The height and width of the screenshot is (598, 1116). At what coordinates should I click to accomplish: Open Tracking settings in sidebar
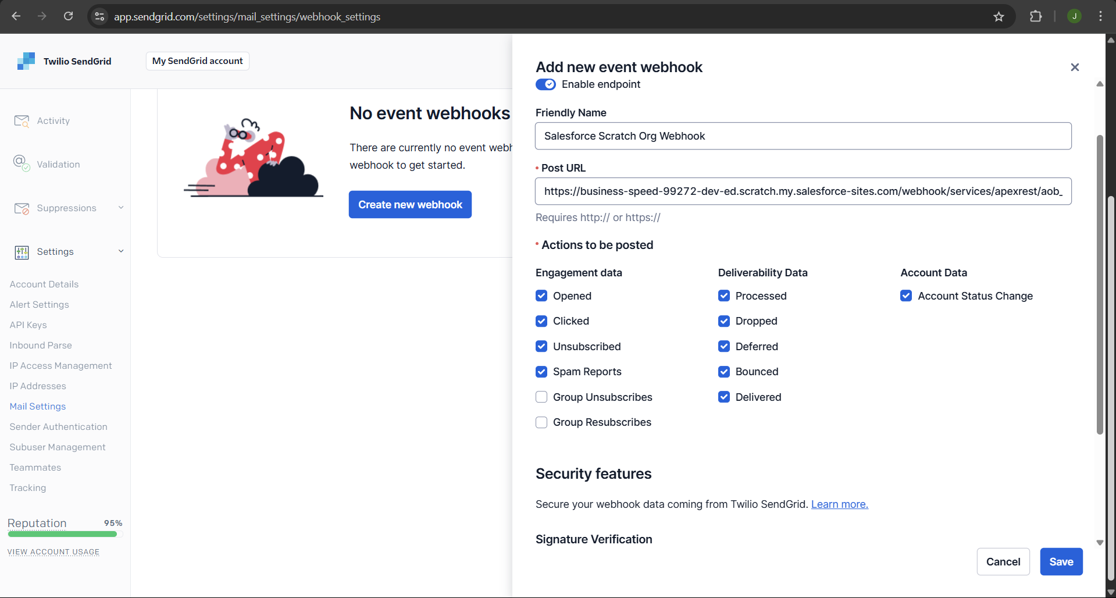click(x=28, y=487)
